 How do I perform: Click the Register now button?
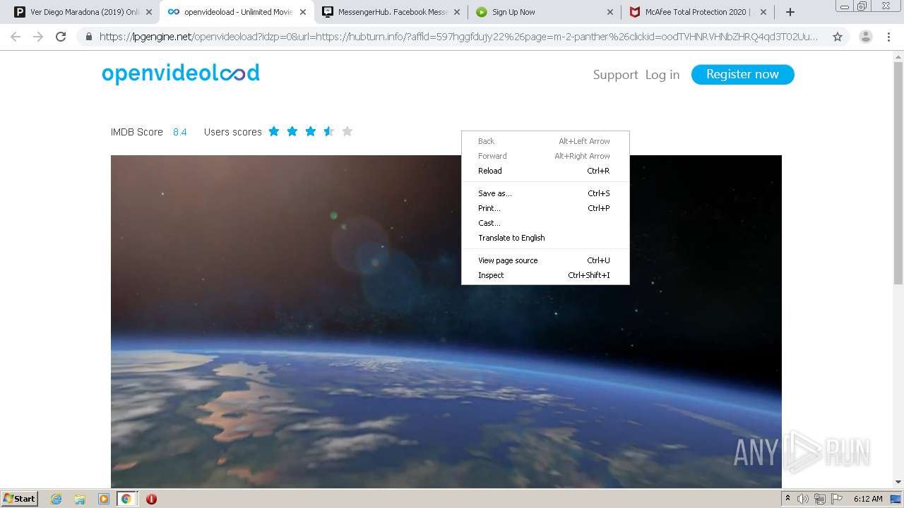coord(742,74)
